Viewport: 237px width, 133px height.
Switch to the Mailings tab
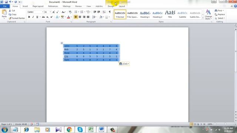(67, 6)
